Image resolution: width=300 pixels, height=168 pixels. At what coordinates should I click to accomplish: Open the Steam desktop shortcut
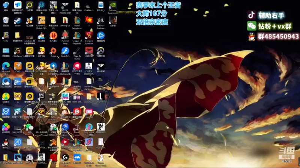(x=18, y=21)
